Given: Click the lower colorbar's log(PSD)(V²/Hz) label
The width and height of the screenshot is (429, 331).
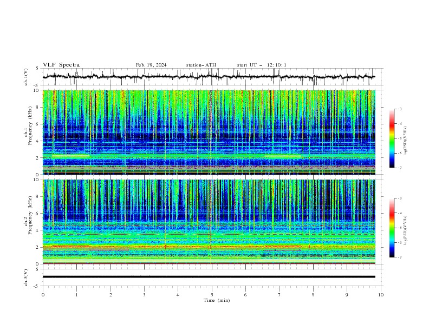Looking at the screenshot, I should (405, 230).
